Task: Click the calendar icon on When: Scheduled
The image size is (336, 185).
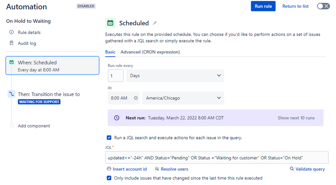Action: pos(11,62)
